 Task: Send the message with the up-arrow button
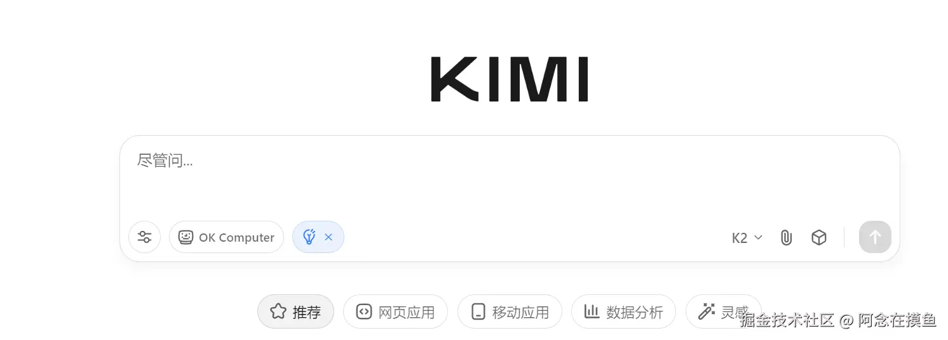(x=875, y=237)
